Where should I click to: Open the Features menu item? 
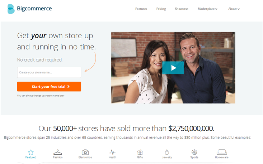pos(141,9)
